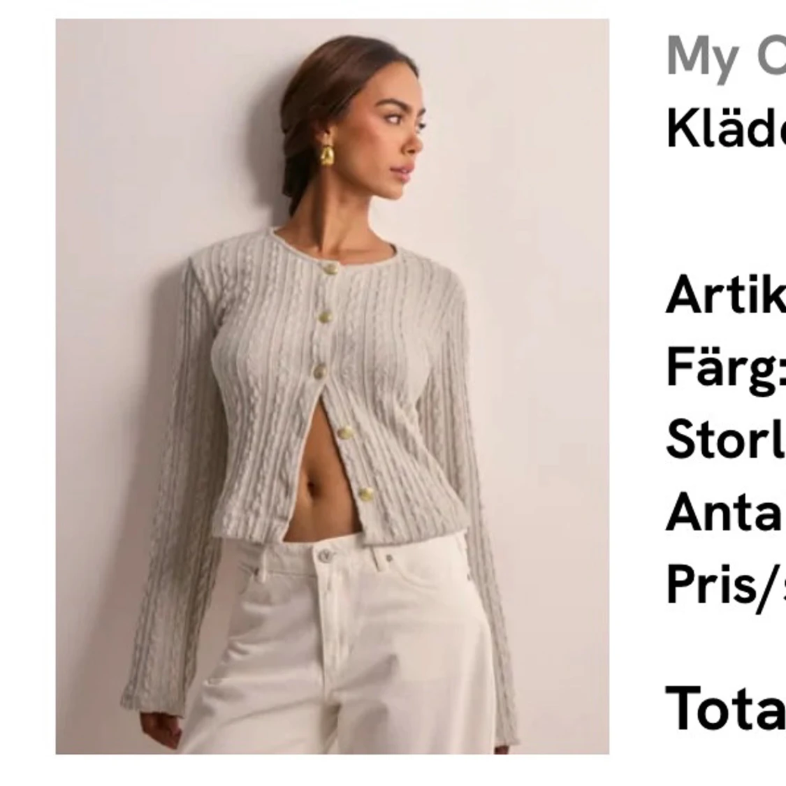Click the second gold cardigan button
The image size is (786, 786).
[325, 316]
